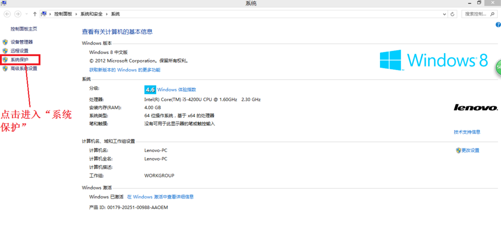501x226 pixels.
Task: Expand address bar history dropdown
Action: point(444,14)
